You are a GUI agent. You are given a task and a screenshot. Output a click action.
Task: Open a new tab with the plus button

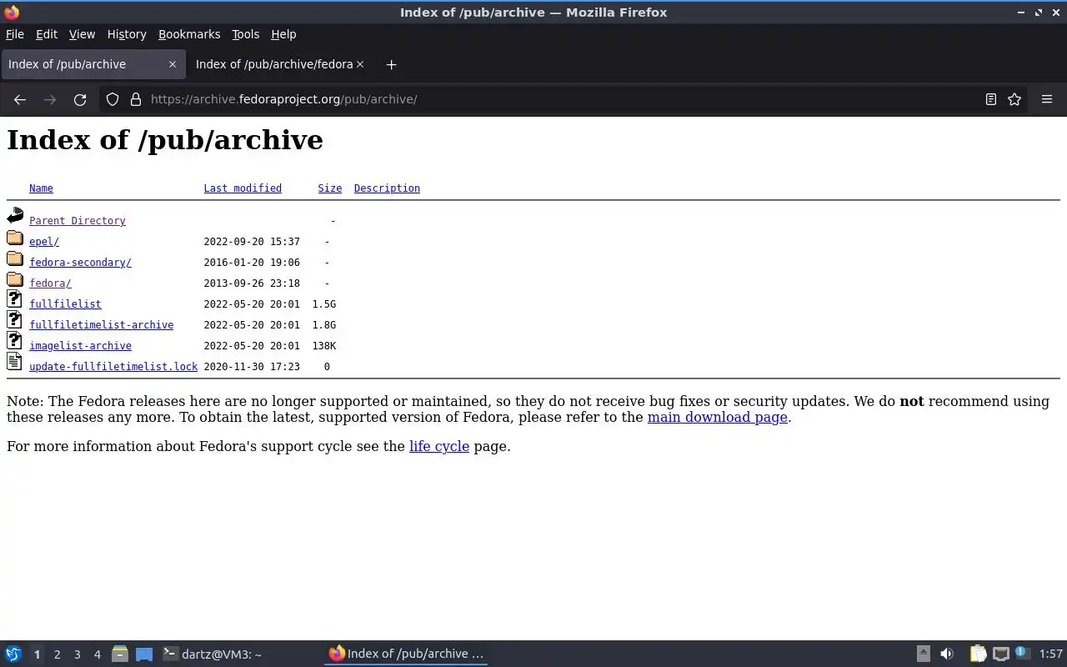coord(391,64)
